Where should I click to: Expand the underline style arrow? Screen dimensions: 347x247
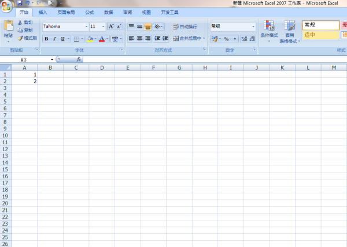(69, 39)
